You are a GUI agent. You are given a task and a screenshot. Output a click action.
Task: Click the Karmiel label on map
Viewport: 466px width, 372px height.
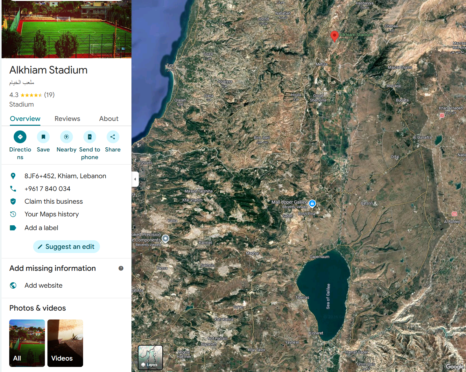pos(205,242)
